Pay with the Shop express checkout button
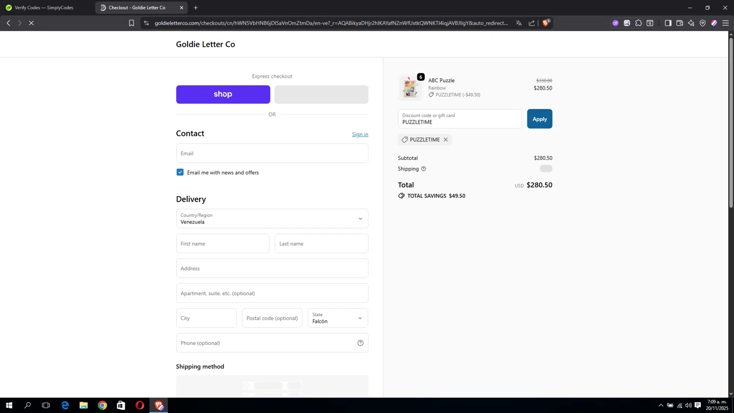Viewport: 734px width, 413px height. (x=223, y=94)
